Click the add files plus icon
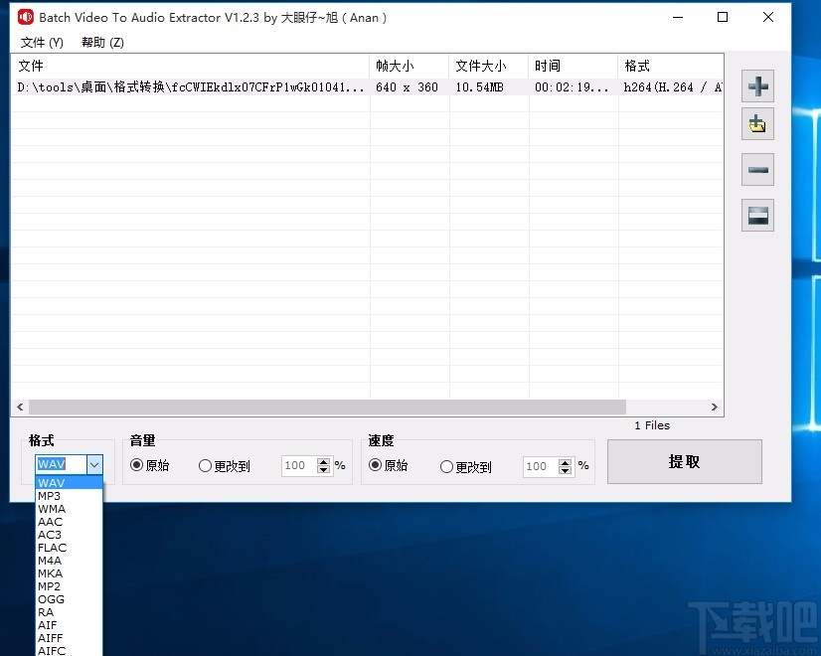The width and height of the screenshot is (821, 656). (757, 86)
